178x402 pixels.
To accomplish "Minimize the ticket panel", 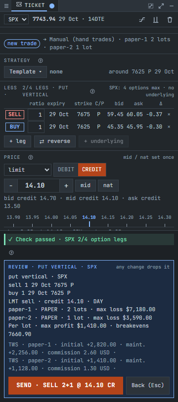I will [x=172, y=5].
